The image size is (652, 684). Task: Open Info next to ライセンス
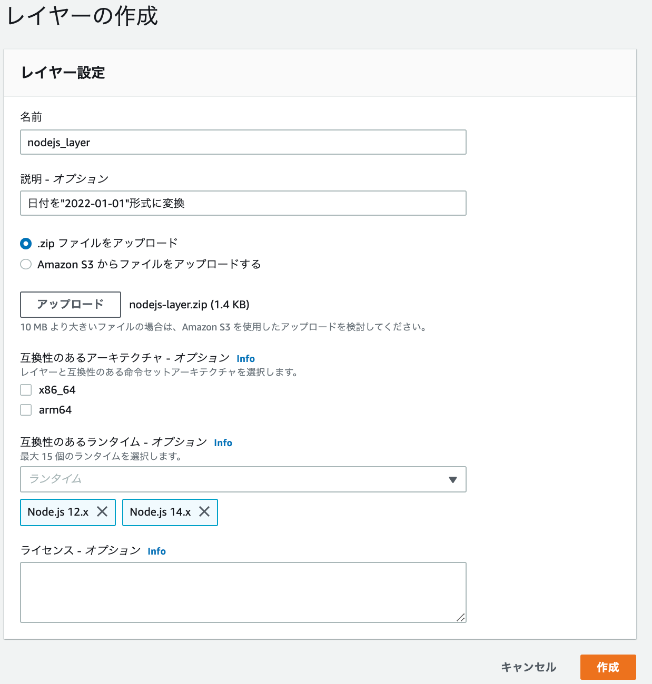coord(156,551)
